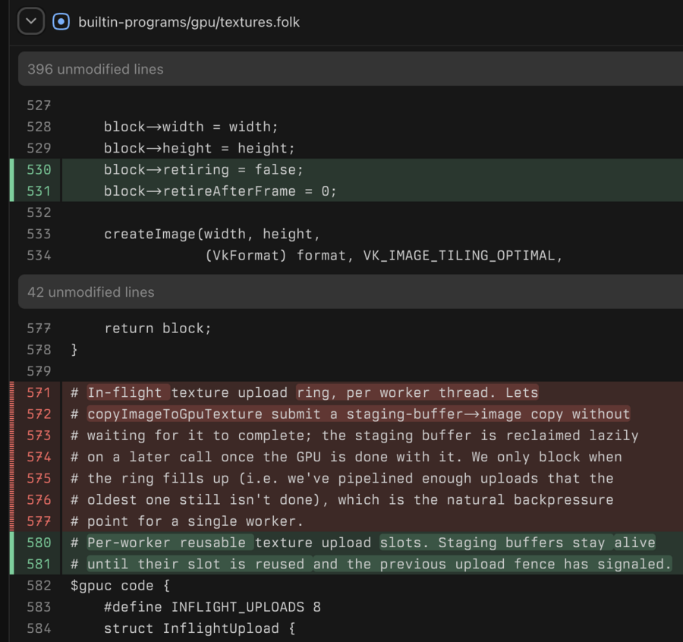
Task: Click removed line number 574
Action: (x=39, y=456)
